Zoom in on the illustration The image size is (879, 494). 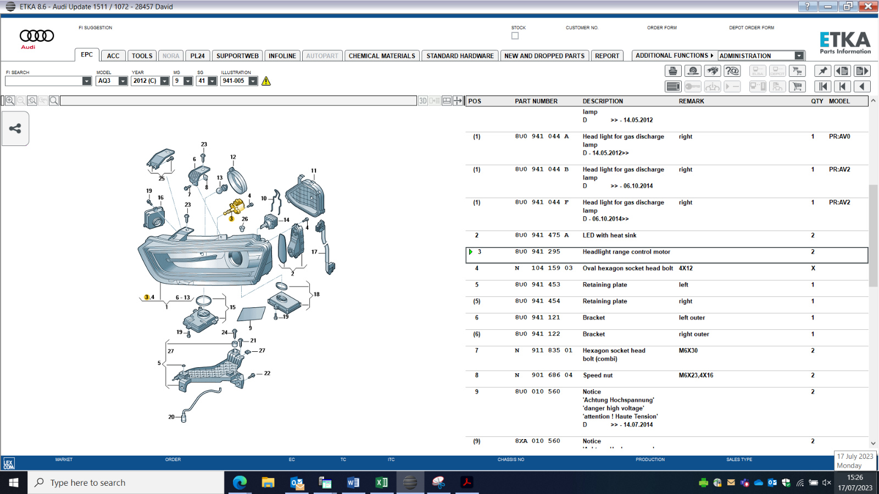tap(10, 100)
